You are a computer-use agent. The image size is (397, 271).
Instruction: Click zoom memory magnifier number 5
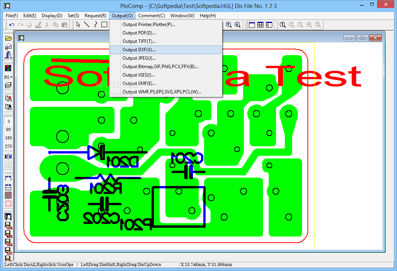(318, 25)
